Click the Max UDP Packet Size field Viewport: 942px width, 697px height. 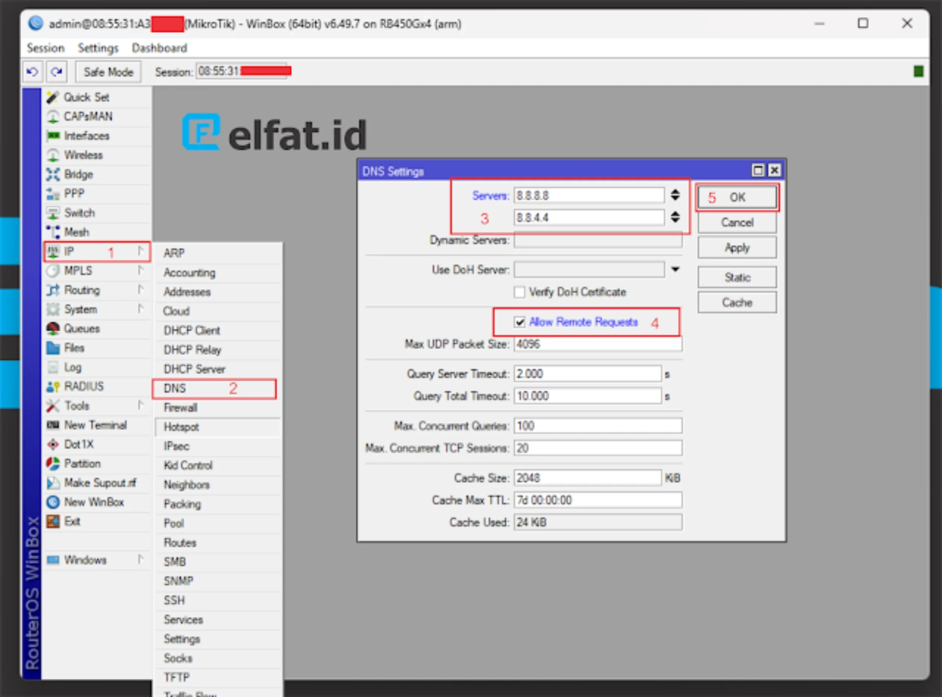[x=598, y=344]
